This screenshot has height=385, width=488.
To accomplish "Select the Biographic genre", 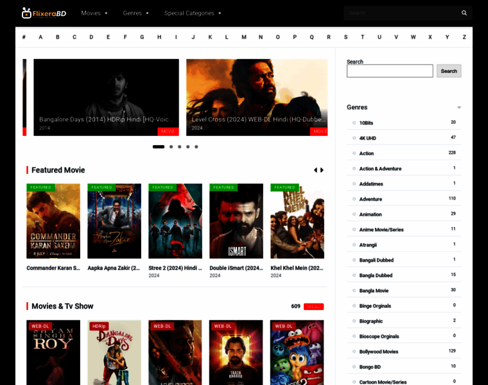I will click(371, 321).
